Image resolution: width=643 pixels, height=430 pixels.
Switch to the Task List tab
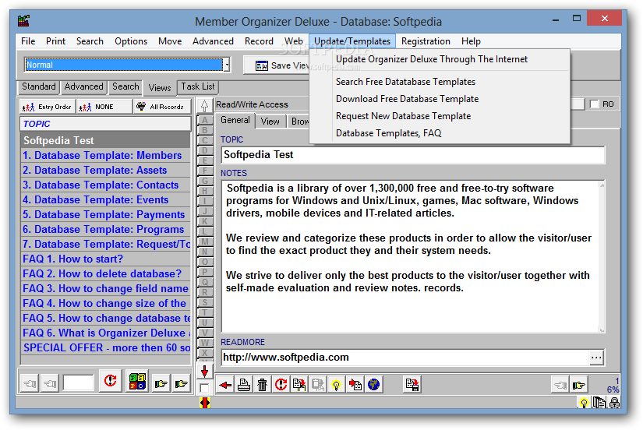[198, 86]
